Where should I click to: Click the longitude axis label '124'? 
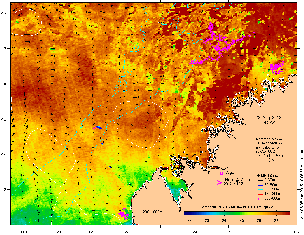tap(194, 232)
